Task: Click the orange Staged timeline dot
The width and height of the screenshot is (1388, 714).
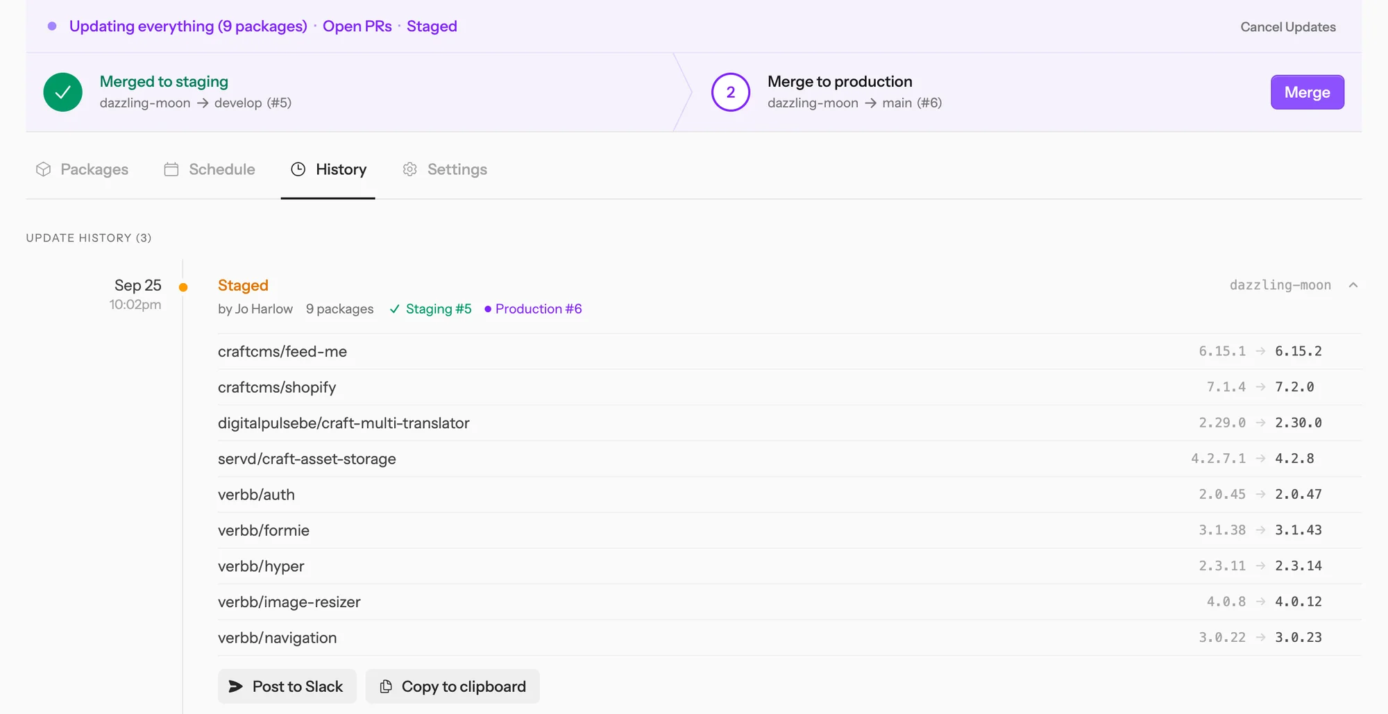Action: 183,287
